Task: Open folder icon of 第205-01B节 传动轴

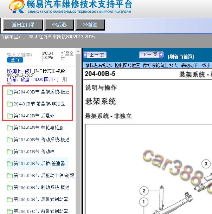Action: coord(10,152)
